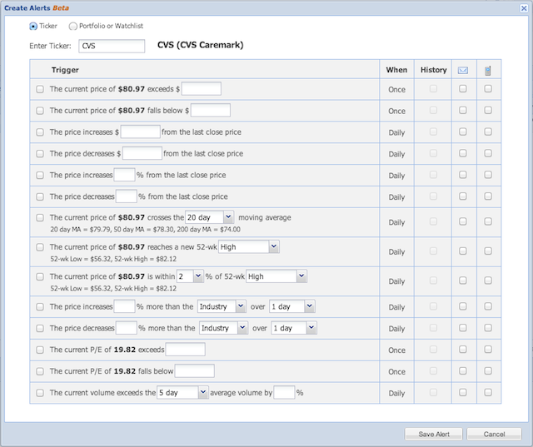Enable the P/E exceeds trigger checkbox
Image resolution: width=533 pixels, height=447 pixels.
[x=40, y=350]
